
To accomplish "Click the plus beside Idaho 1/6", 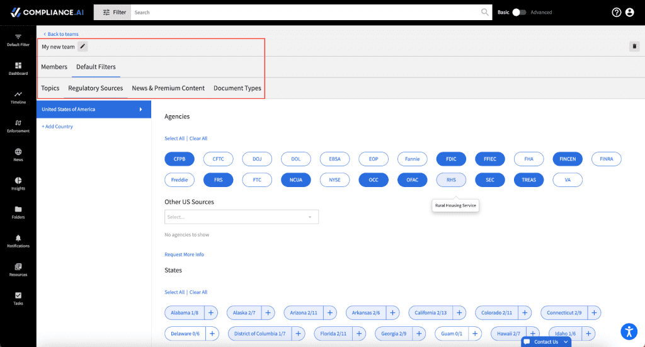I will (x=588, y=334).
